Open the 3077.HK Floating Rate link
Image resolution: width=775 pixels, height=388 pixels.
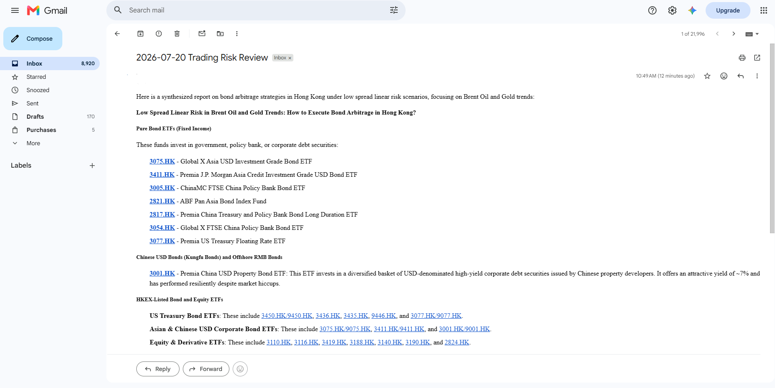pyautogui.click(x=162, y=241)
